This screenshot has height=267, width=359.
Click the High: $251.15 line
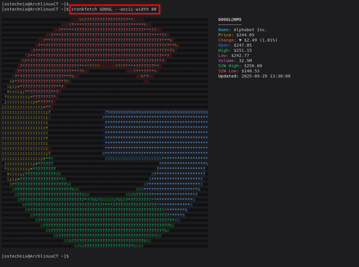pyautogui.click(x=235, y=50)
